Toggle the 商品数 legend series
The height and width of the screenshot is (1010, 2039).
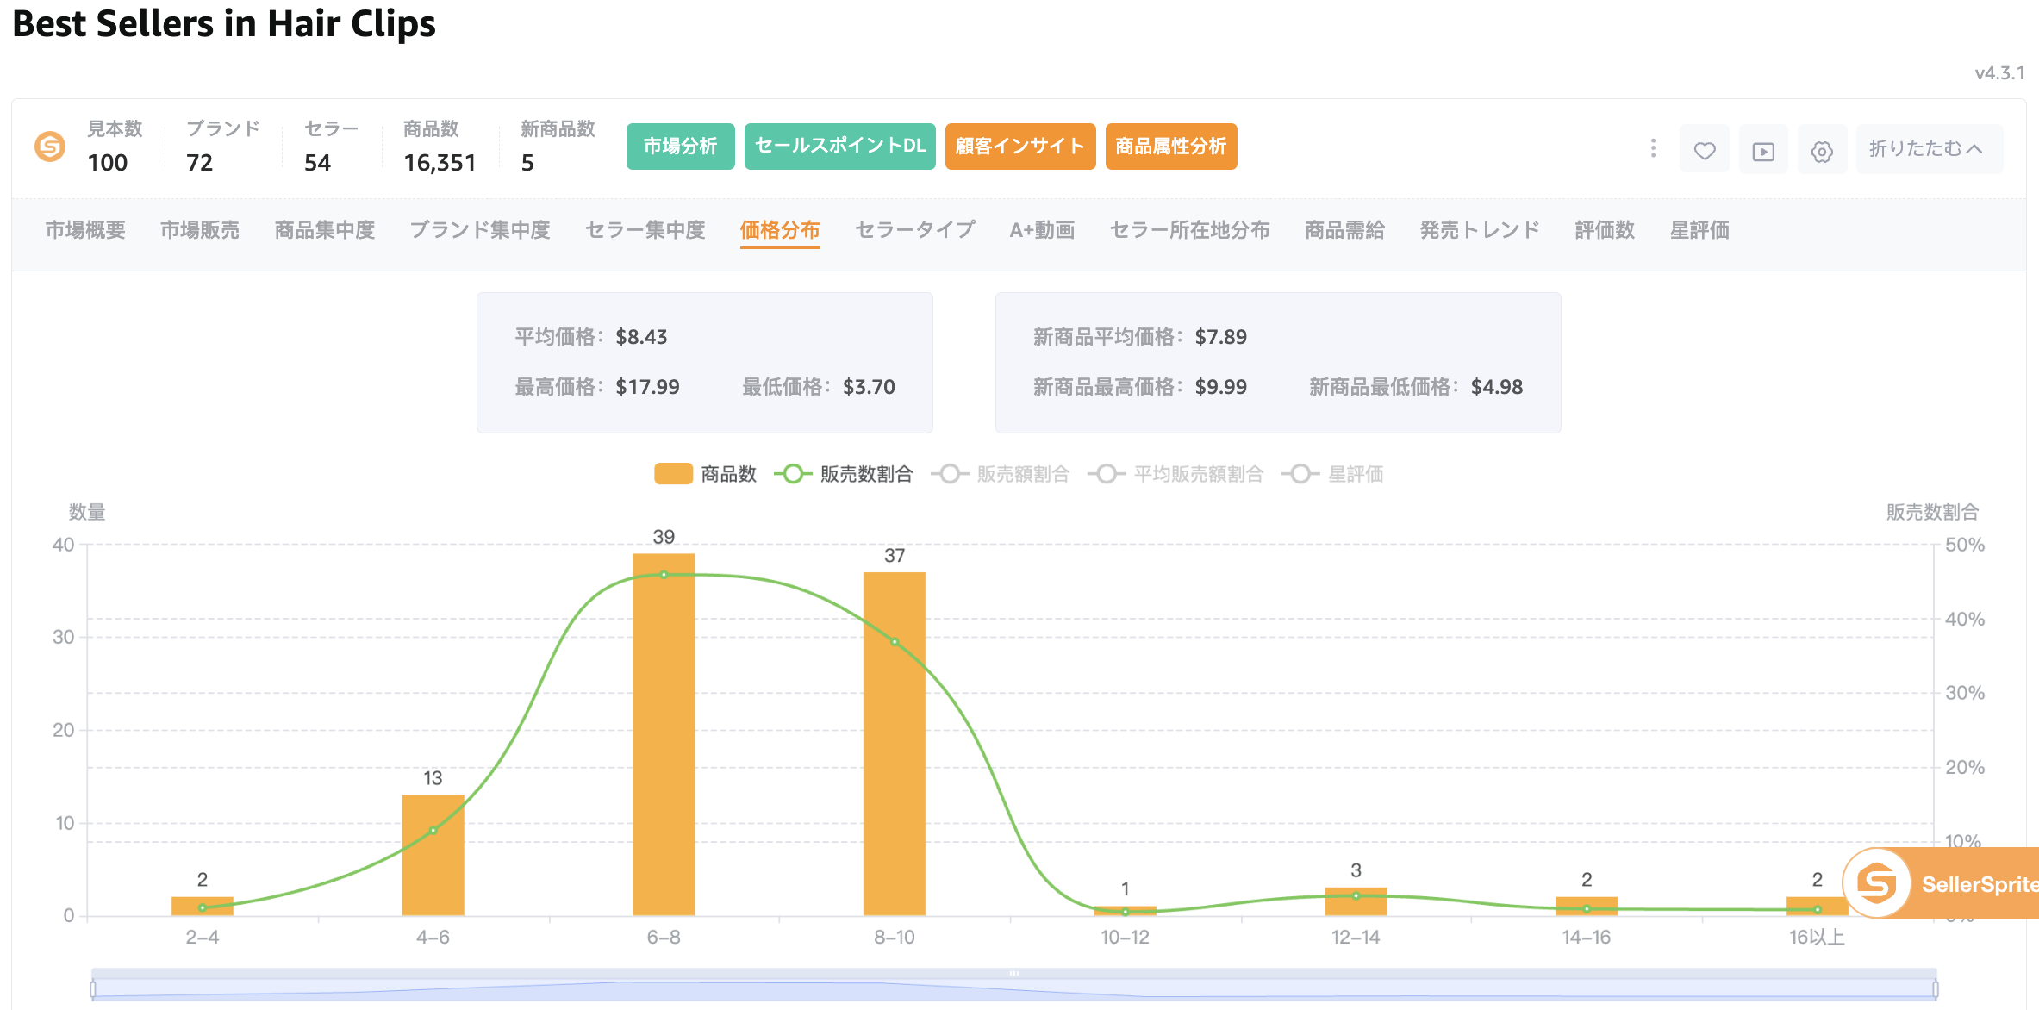pyautogui.click(x=705, y=474)
